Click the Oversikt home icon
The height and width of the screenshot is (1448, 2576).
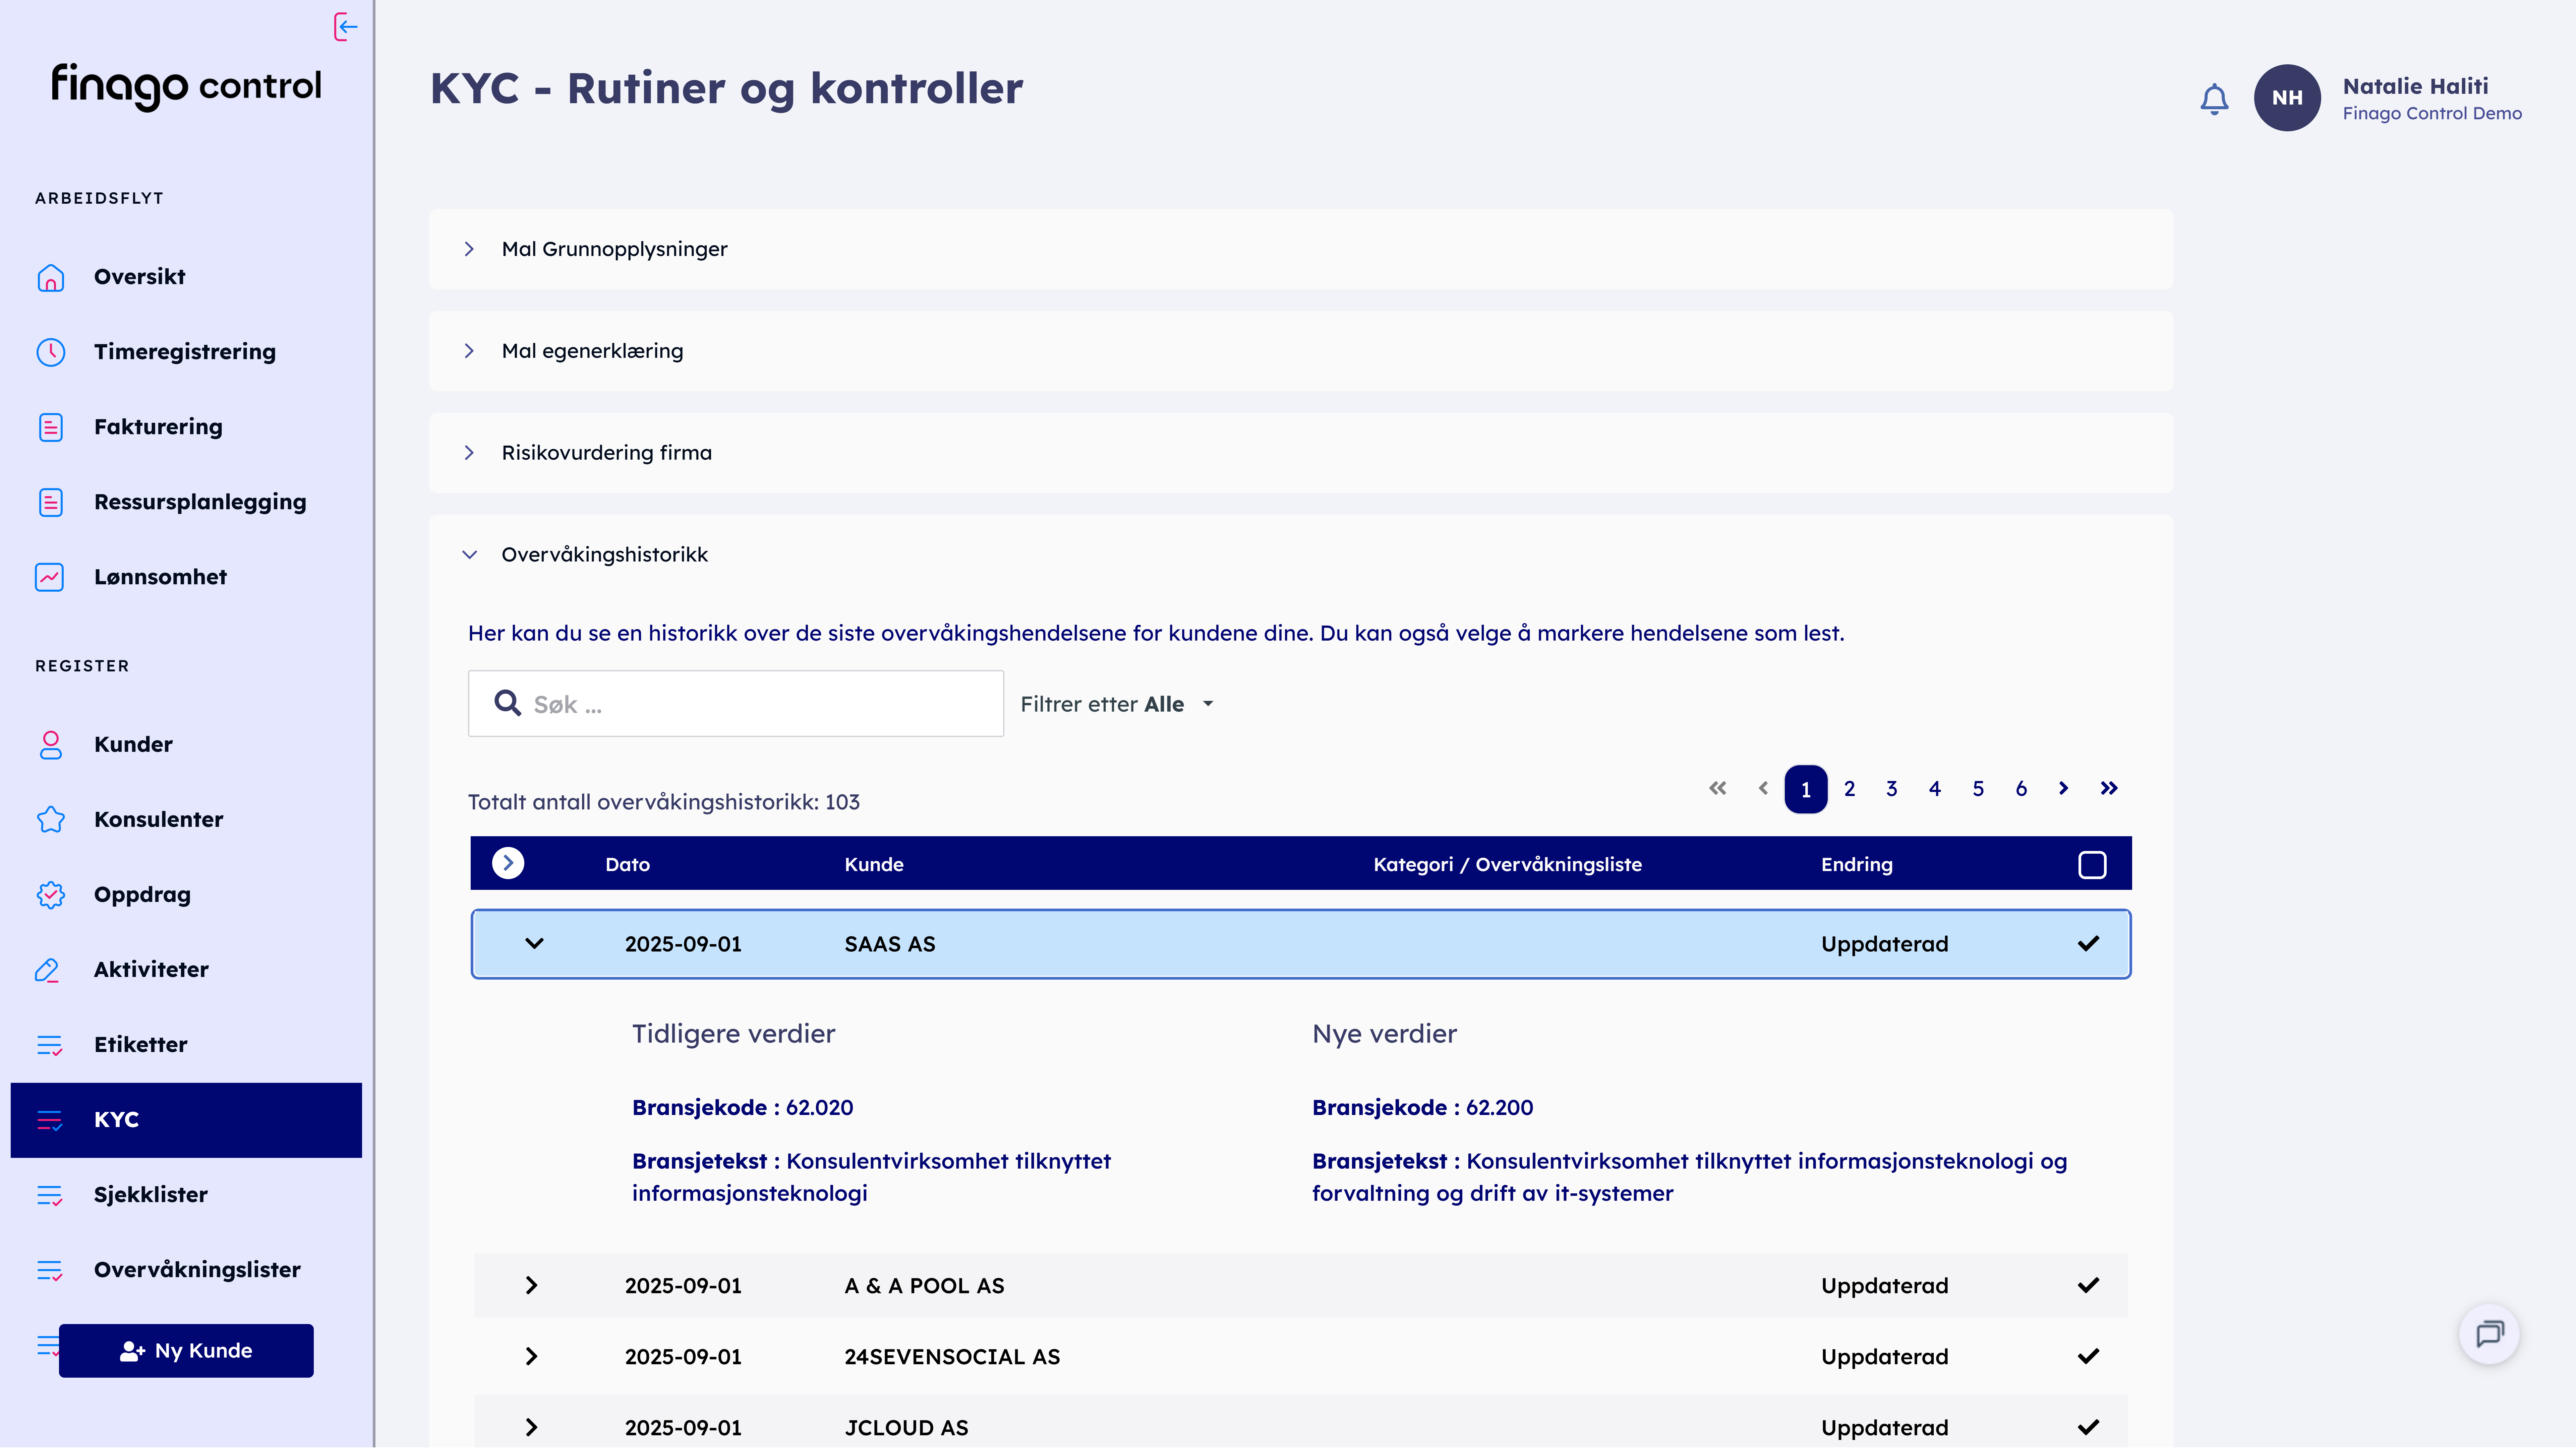coord(50,277)
